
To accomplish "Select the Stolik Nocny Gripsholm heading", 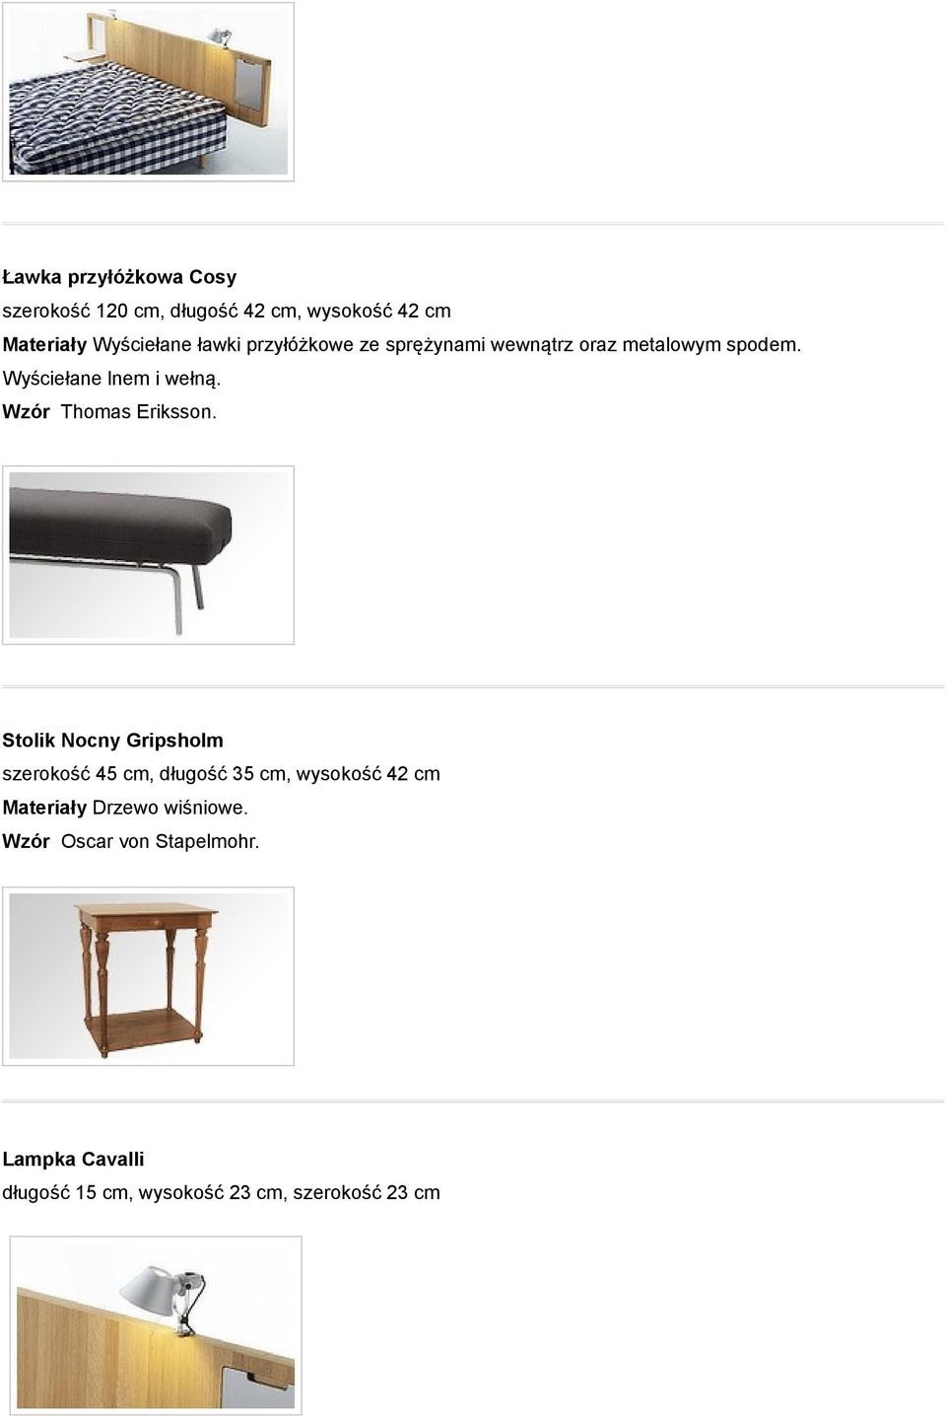I will [x=112, y=740].
